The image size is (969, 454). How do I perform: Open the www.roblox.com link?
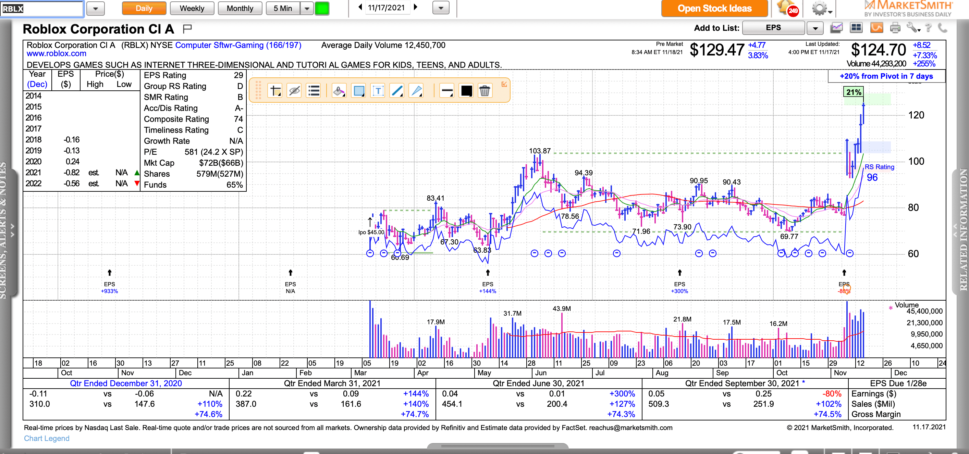[57, 54]
